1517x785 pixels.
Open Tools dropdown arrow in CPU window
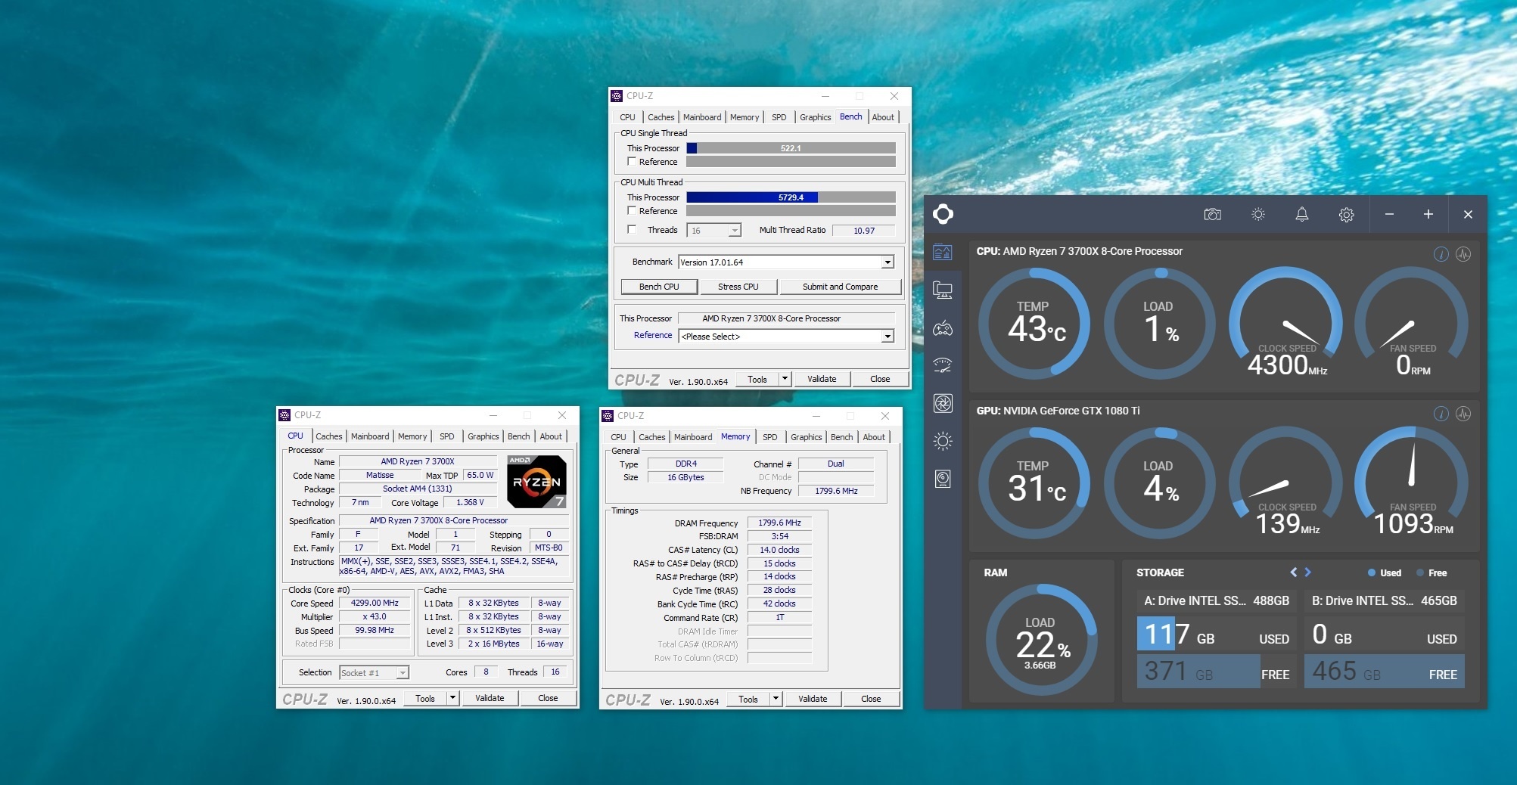click(x=452, y=698)
